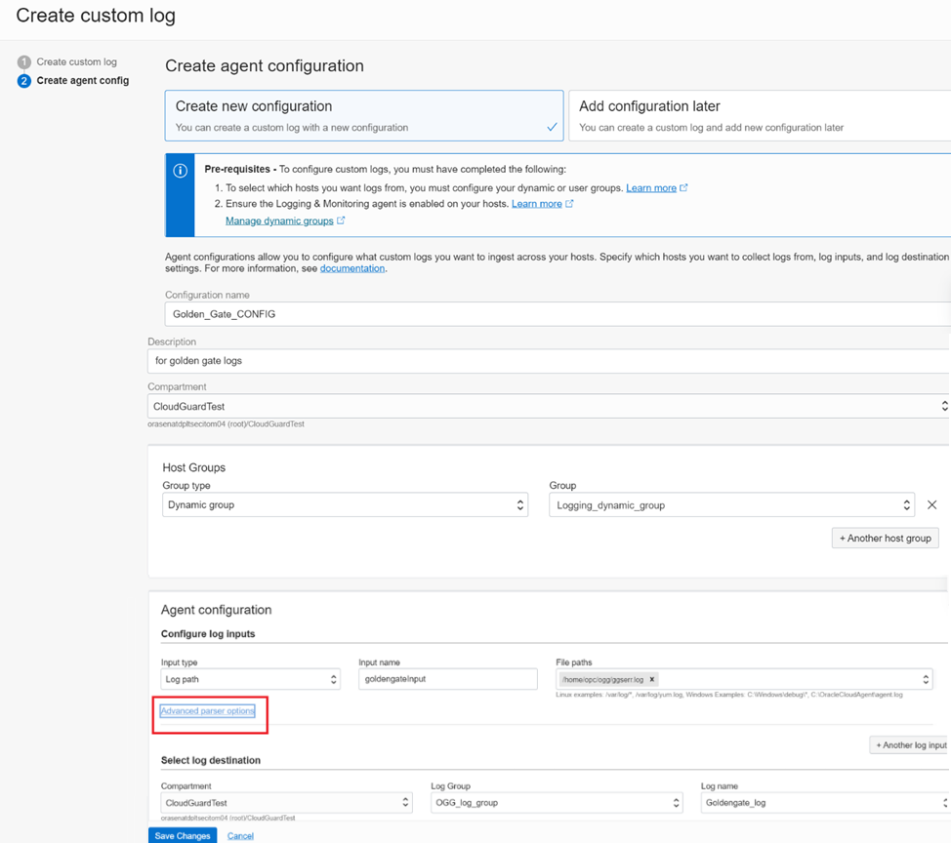Open the Input type Log path dropdown
Image resolution: width=951 pixels, height=843 pixels.
pyautogui.click(x=250, y=679)
